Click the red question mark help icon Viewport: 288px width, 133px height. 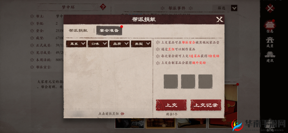(x=103, y=7)
